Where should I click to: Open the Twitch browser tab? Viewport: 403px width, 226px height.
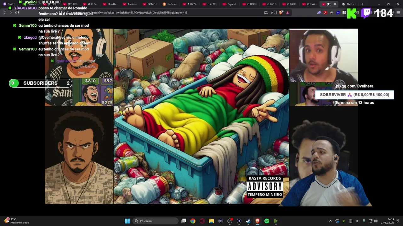pos(9,4)
